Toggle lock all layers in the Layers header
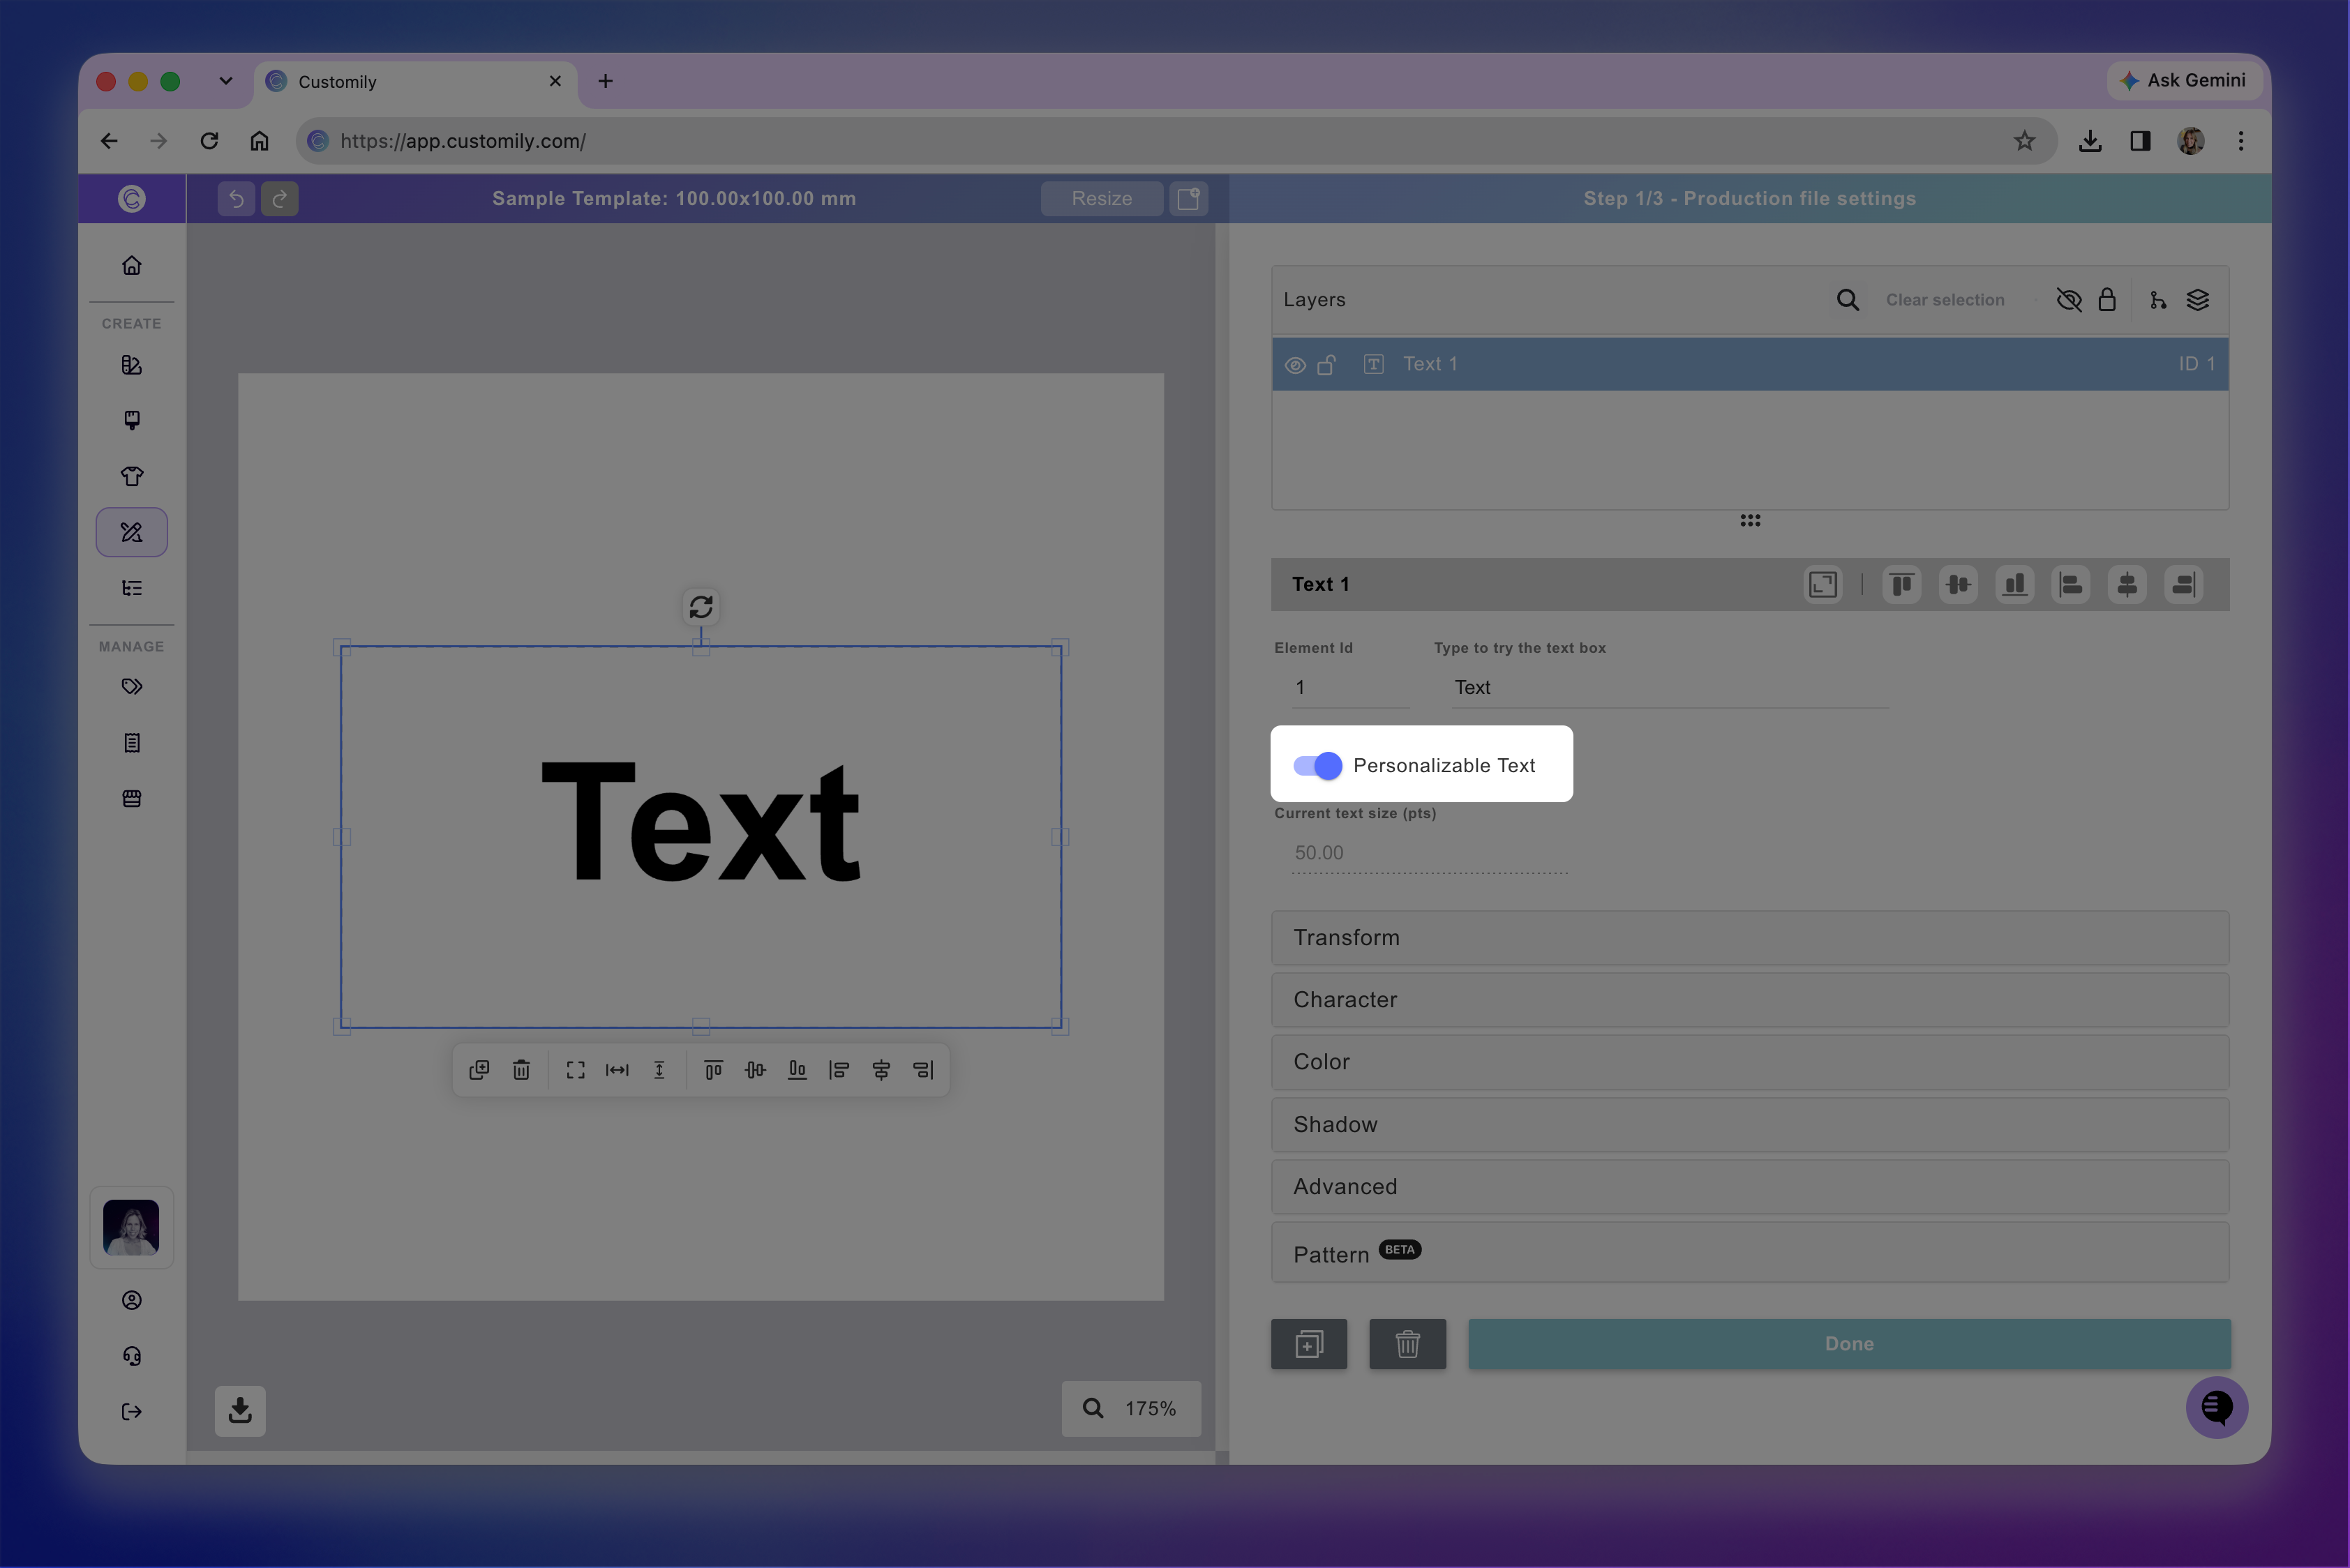Image resolution: width=2350 pixels, height=1568 pixels. click(2106, 300)
